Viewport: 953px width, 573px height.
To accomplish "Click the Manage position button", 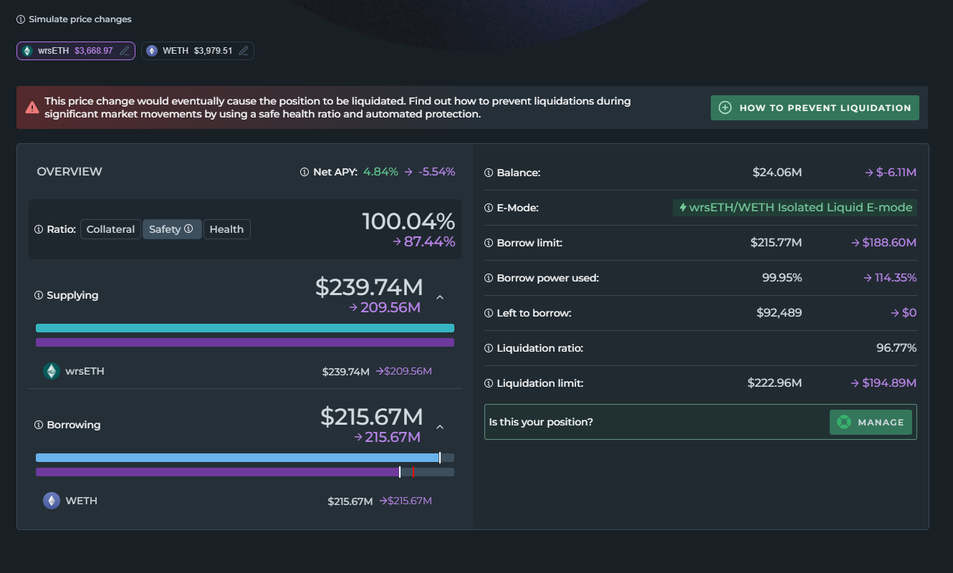I will tap(871, 423).
